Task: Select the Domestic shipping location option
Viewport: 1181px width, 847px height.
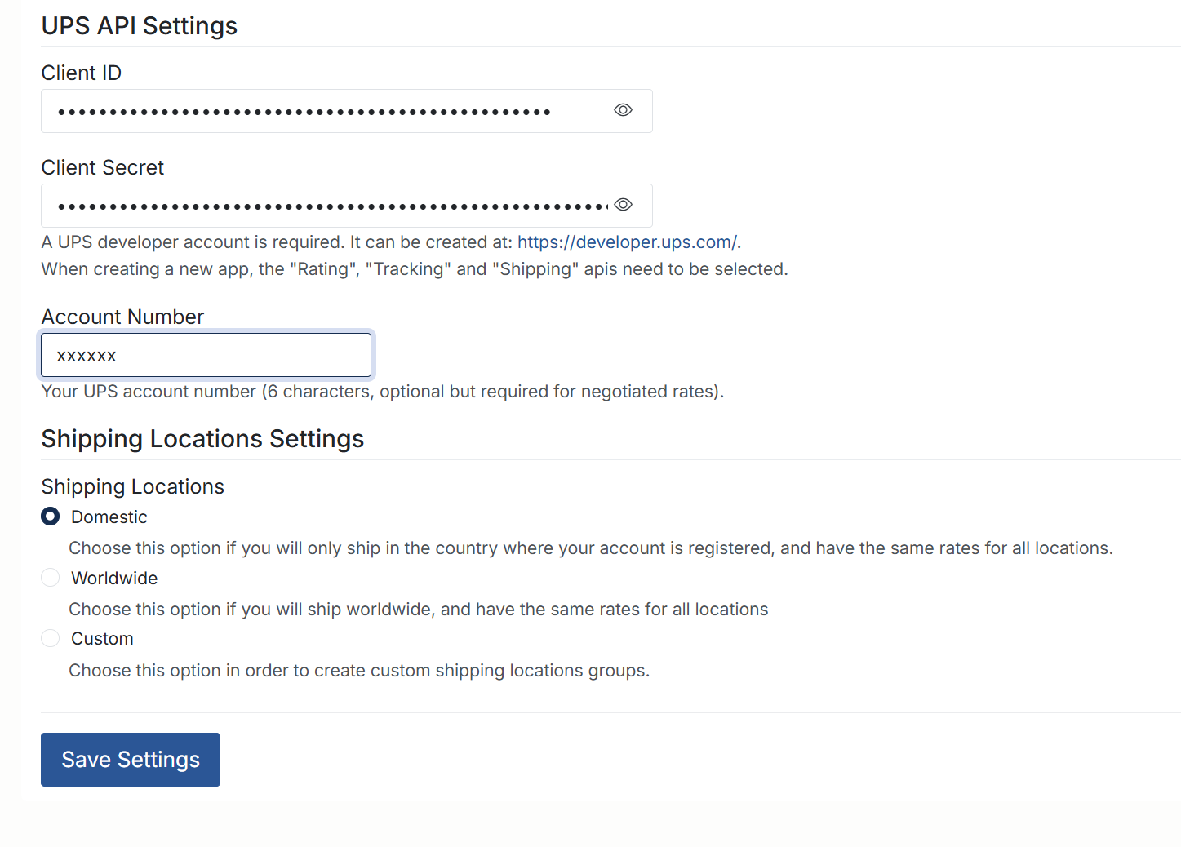Action: (x=50, y=517)
